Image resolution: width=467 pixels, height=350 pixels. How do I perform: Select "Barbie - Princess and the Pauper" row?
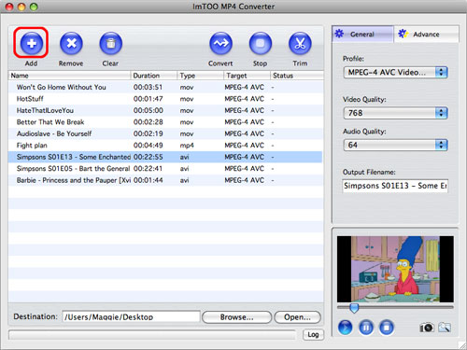[165, 180]
